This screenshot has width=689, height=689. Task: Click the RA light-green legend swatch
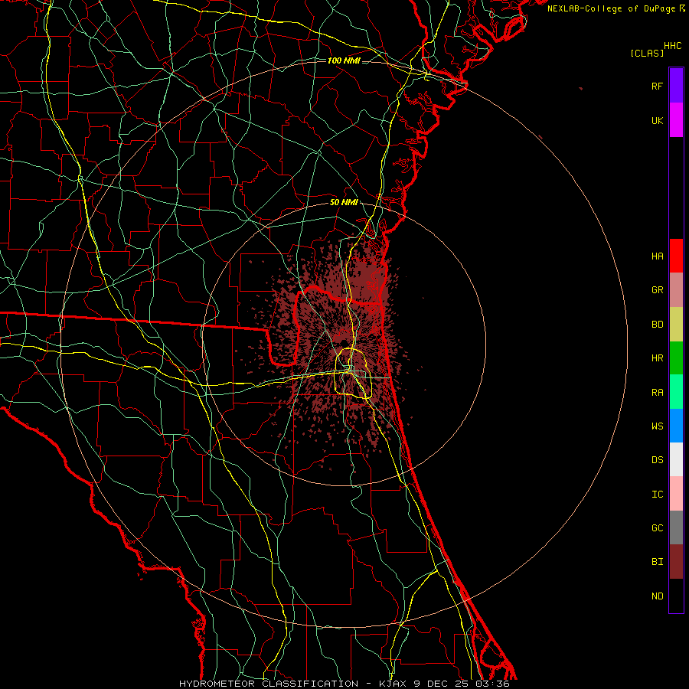(676, 392)
